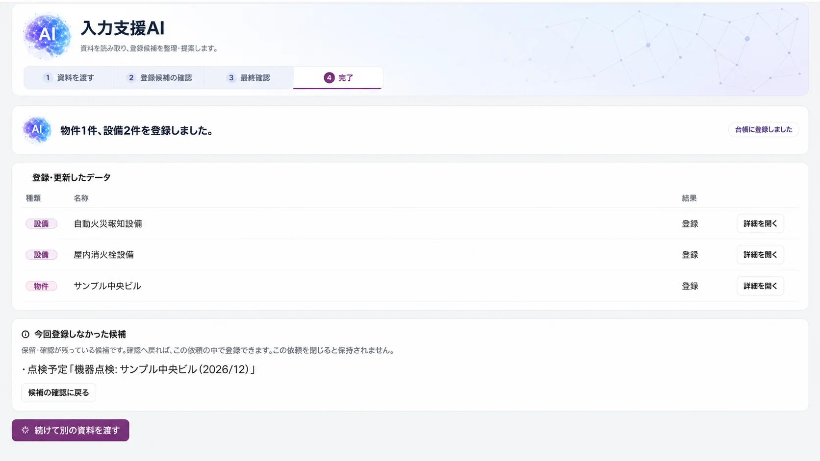This screenshot has height=461, width=820.
Task: Click the 点検予定 機器点検 candidate item
Action: click(x=139, y=369)
